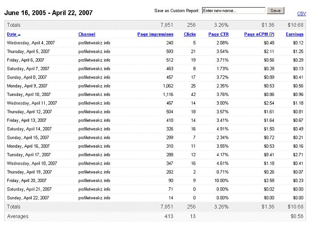Select date 'Friday, April 6, 2007'
Viewport: 313px width, 227px height.
pyautogui.click(x=25, y=60)
